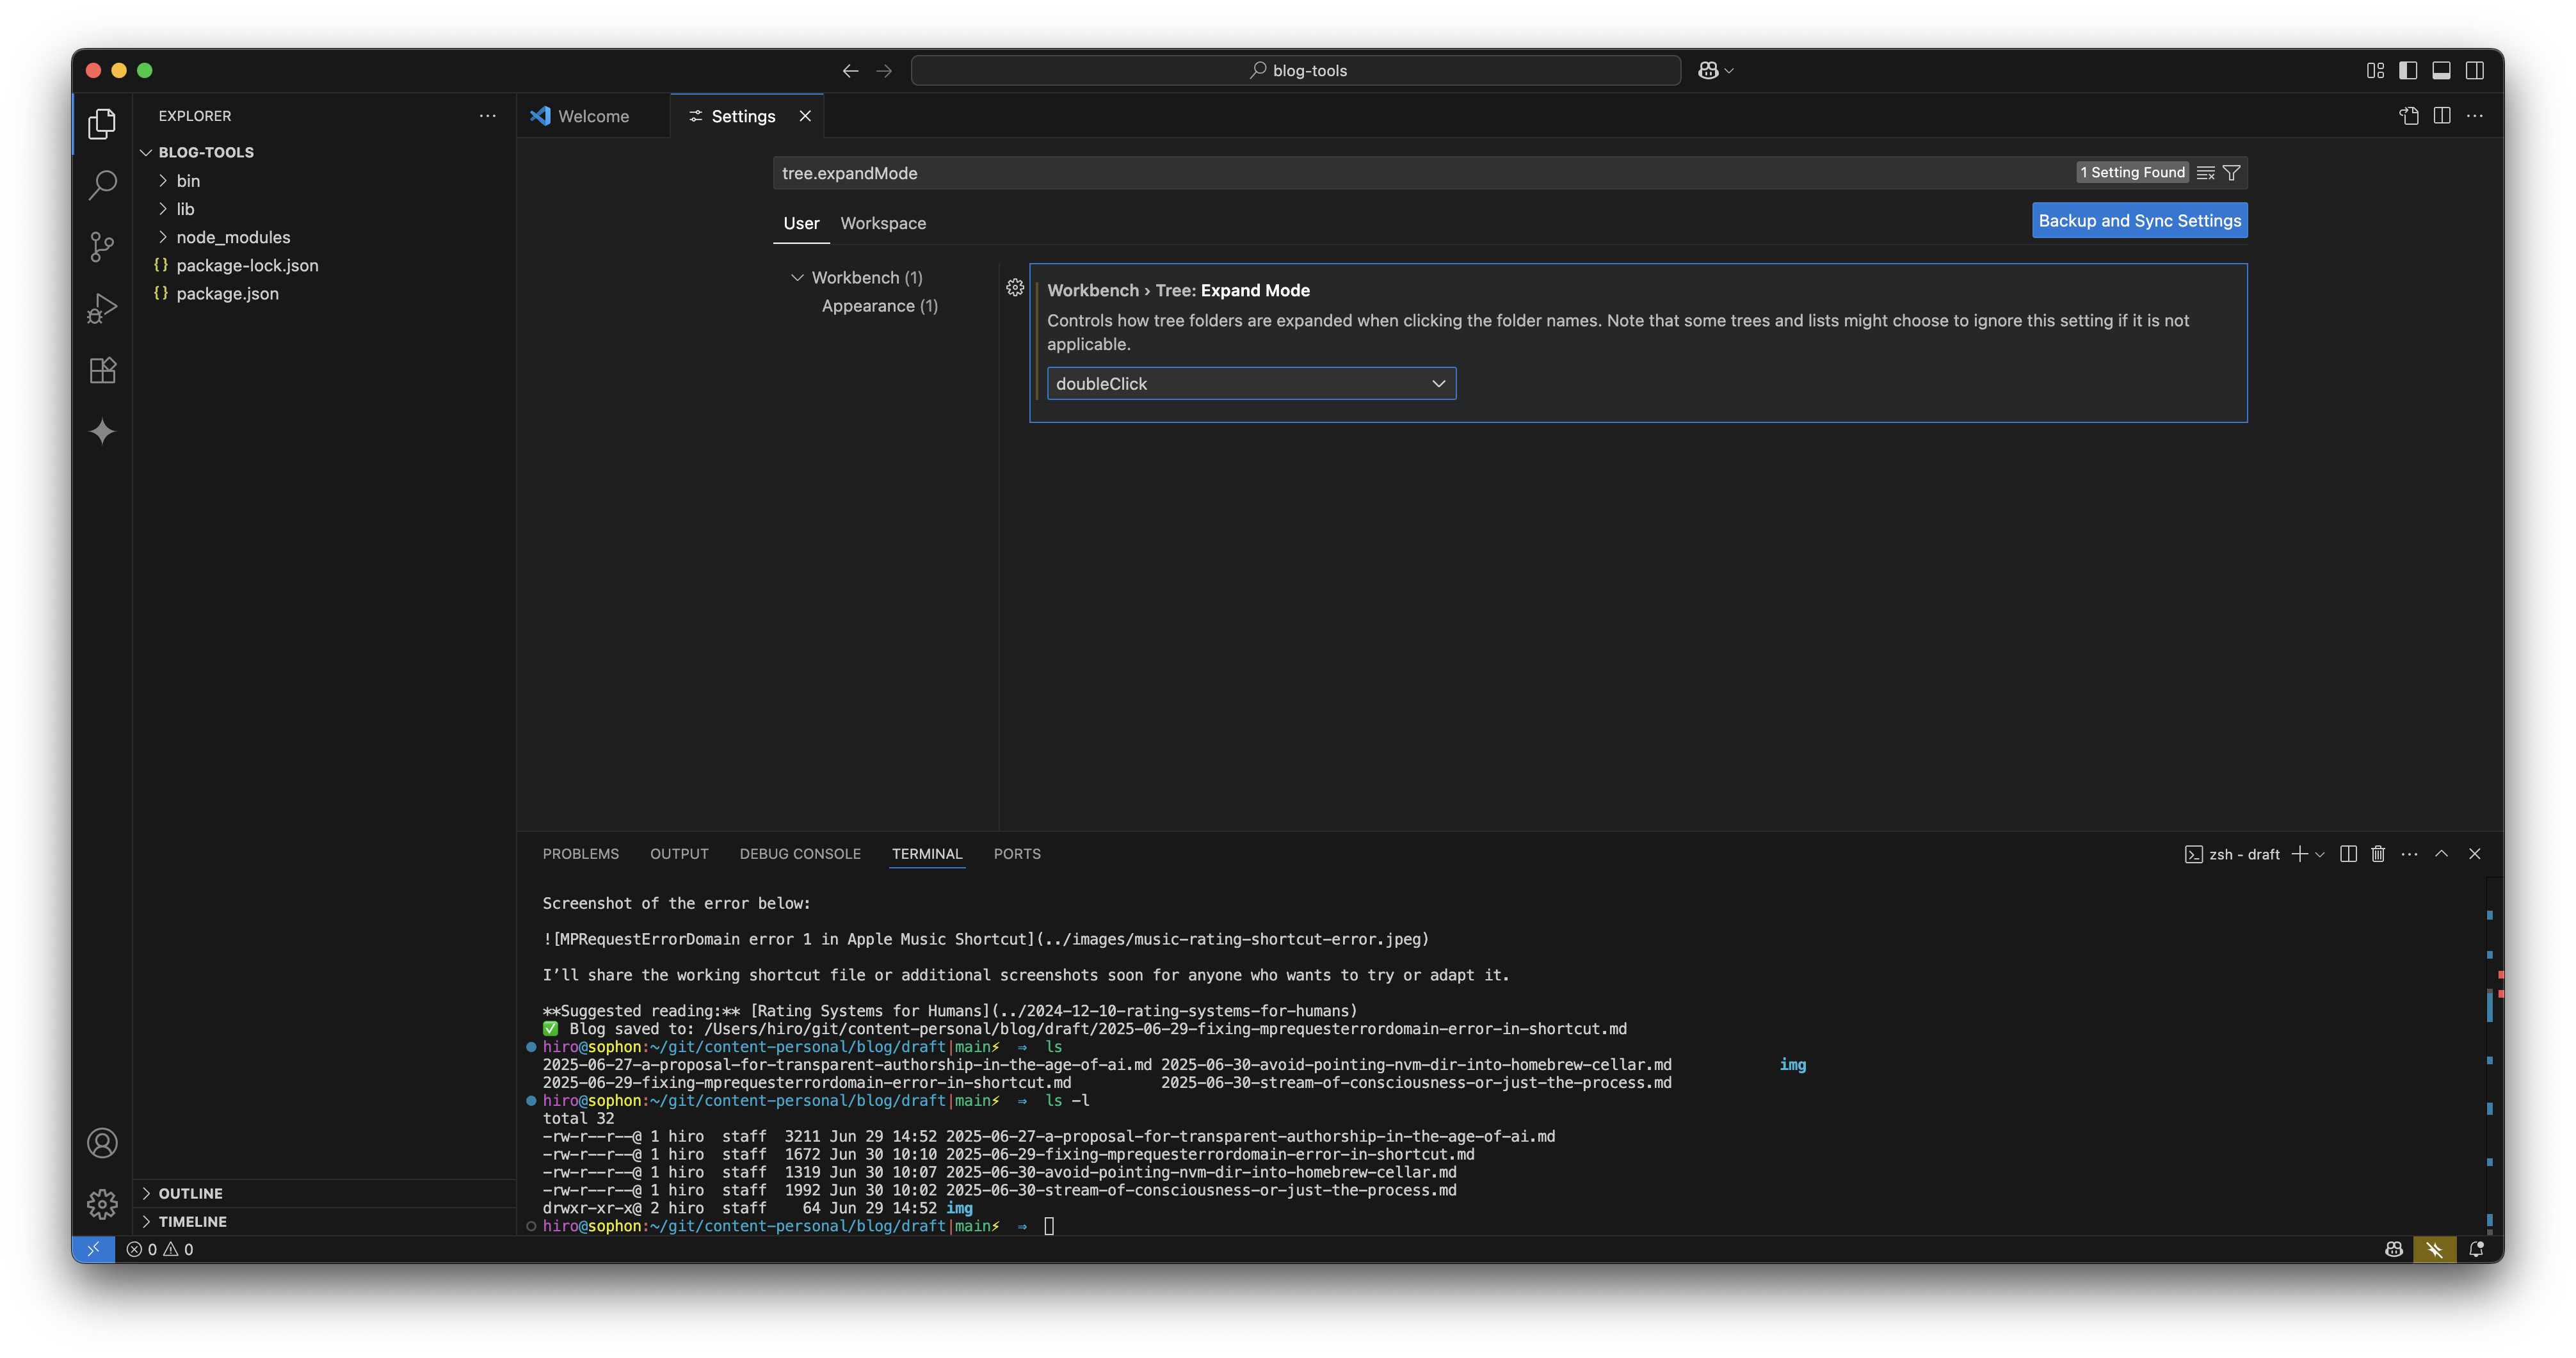Create a new terminal with the plus icon
The image size is (2576, 1358).
(x=2301, y=854)
